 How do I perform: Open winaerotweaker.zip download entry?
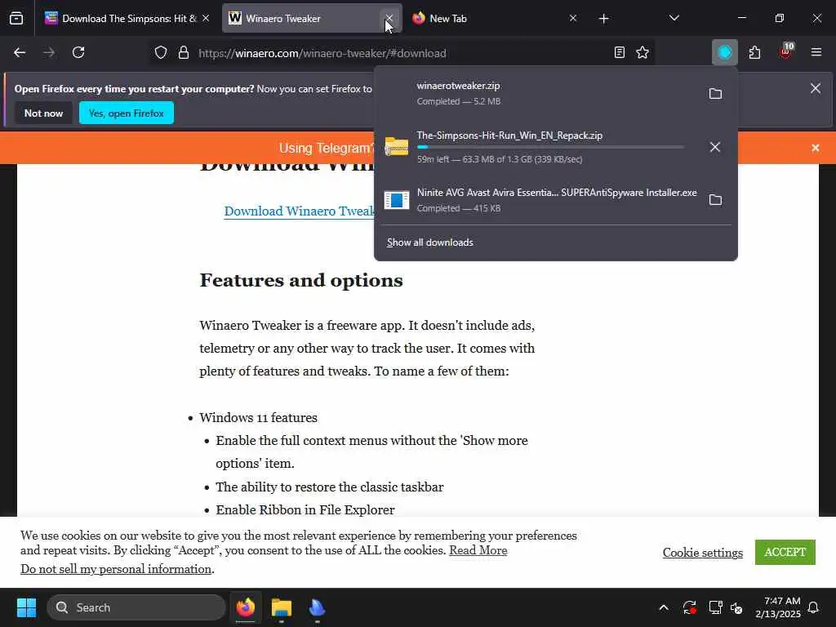click(x=537, y=93)
